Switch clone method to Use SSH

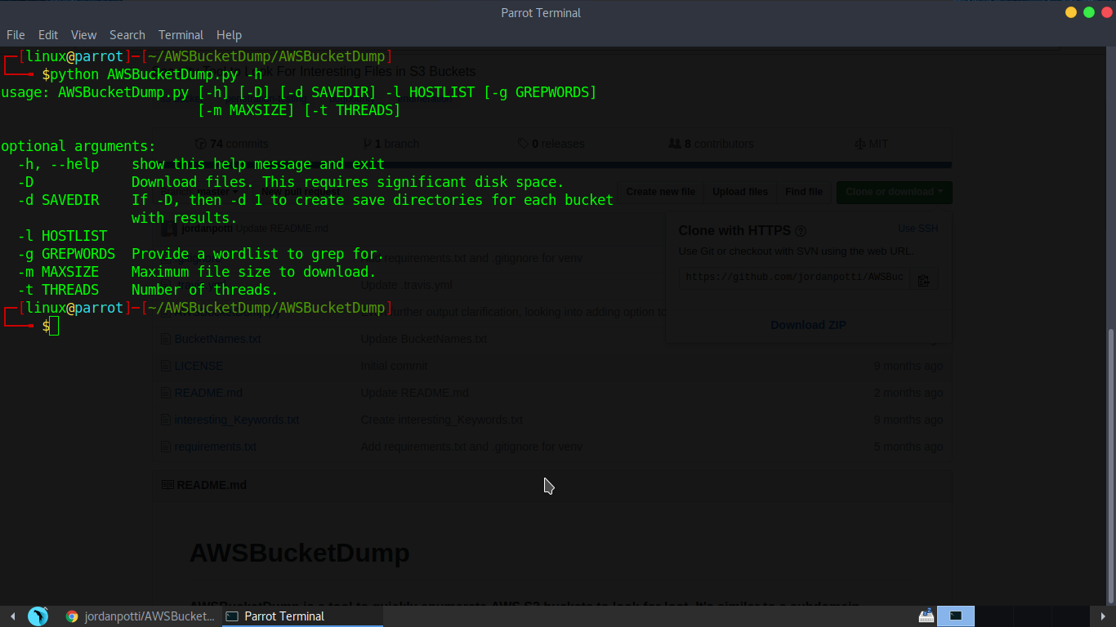[917, 229]
